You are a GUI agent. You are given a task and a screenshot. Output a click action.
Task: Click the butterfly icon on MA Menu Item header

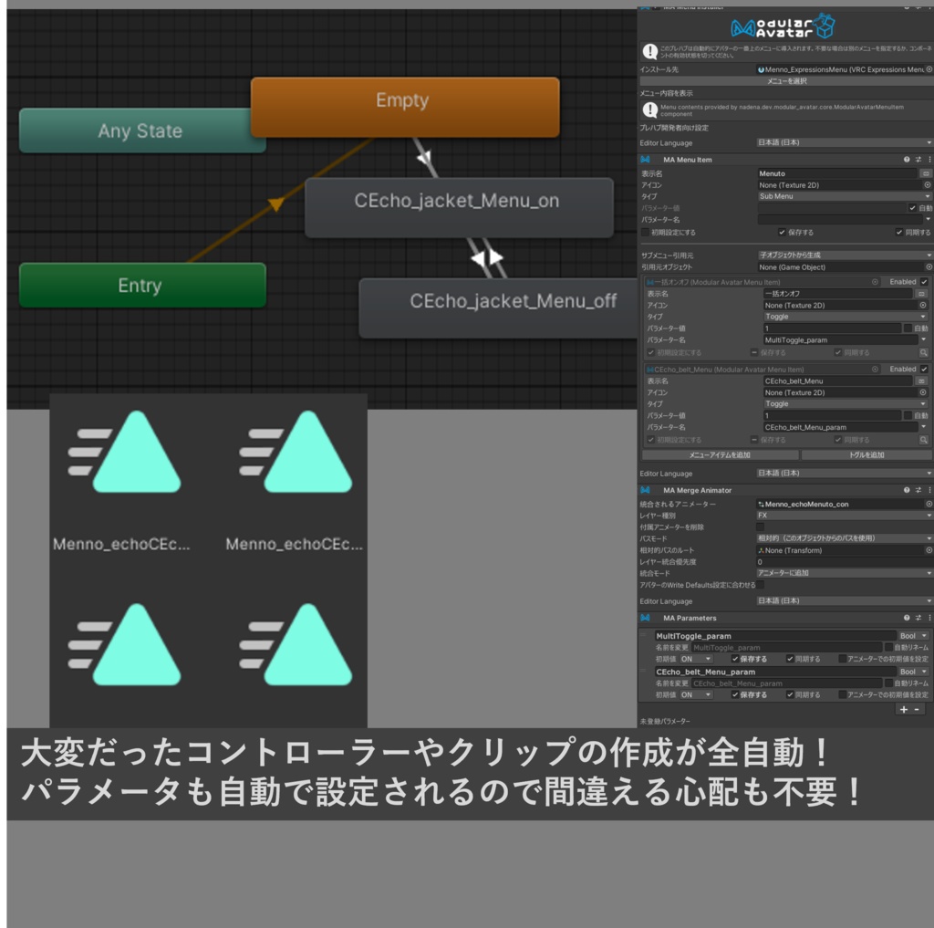tap(646, 159)
